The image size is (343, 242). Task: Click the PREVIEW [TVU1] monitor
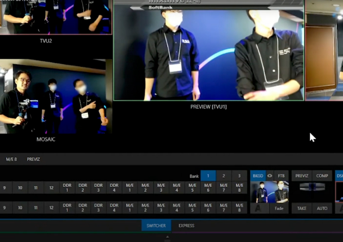point(209,52)
